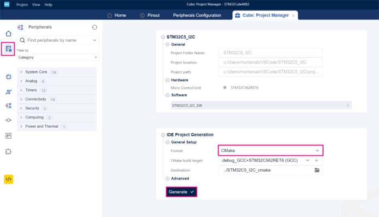The image size is (379, 217).
Task: Click the Peripherals panel header icon
Action: click(x=20, y=27)
